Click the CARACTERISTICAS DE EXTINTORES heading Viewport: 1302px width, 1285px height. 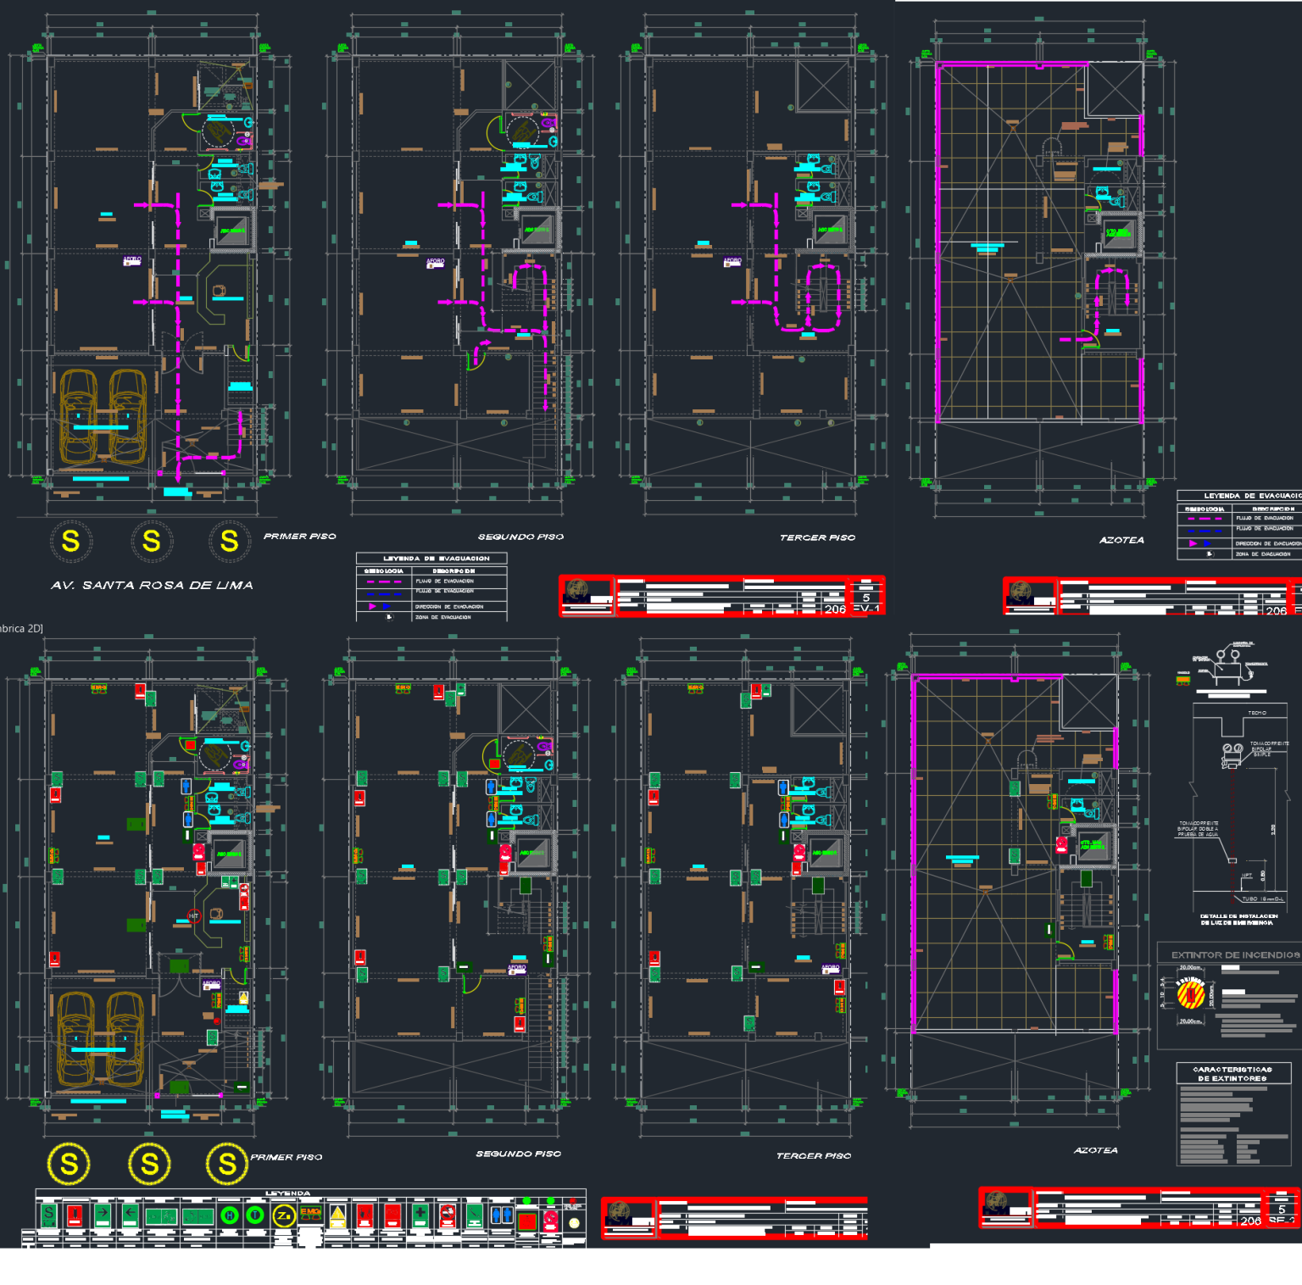point(1231,1072)
